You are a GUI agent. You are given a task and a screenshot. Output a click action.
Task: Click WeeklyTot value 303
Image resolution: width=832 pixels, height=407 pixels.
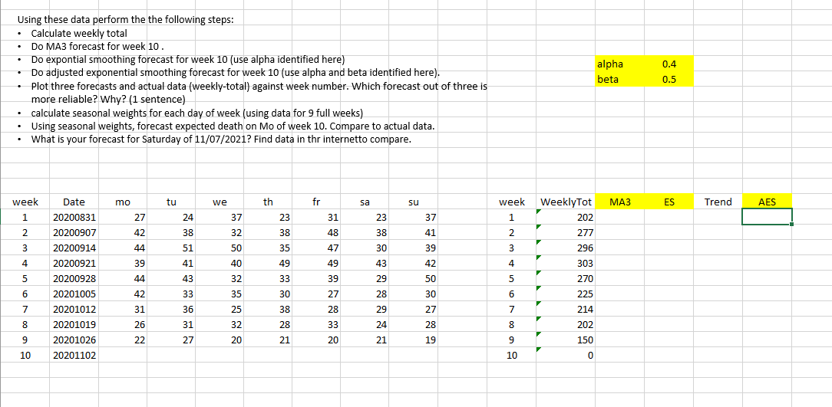(565, 263)
